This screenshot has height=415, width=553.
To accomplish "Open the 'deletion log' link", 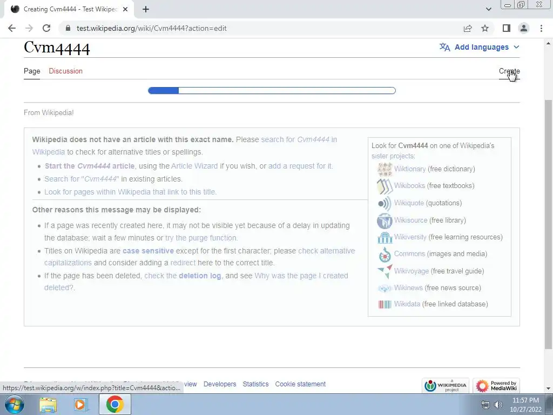I will point(200,276).
